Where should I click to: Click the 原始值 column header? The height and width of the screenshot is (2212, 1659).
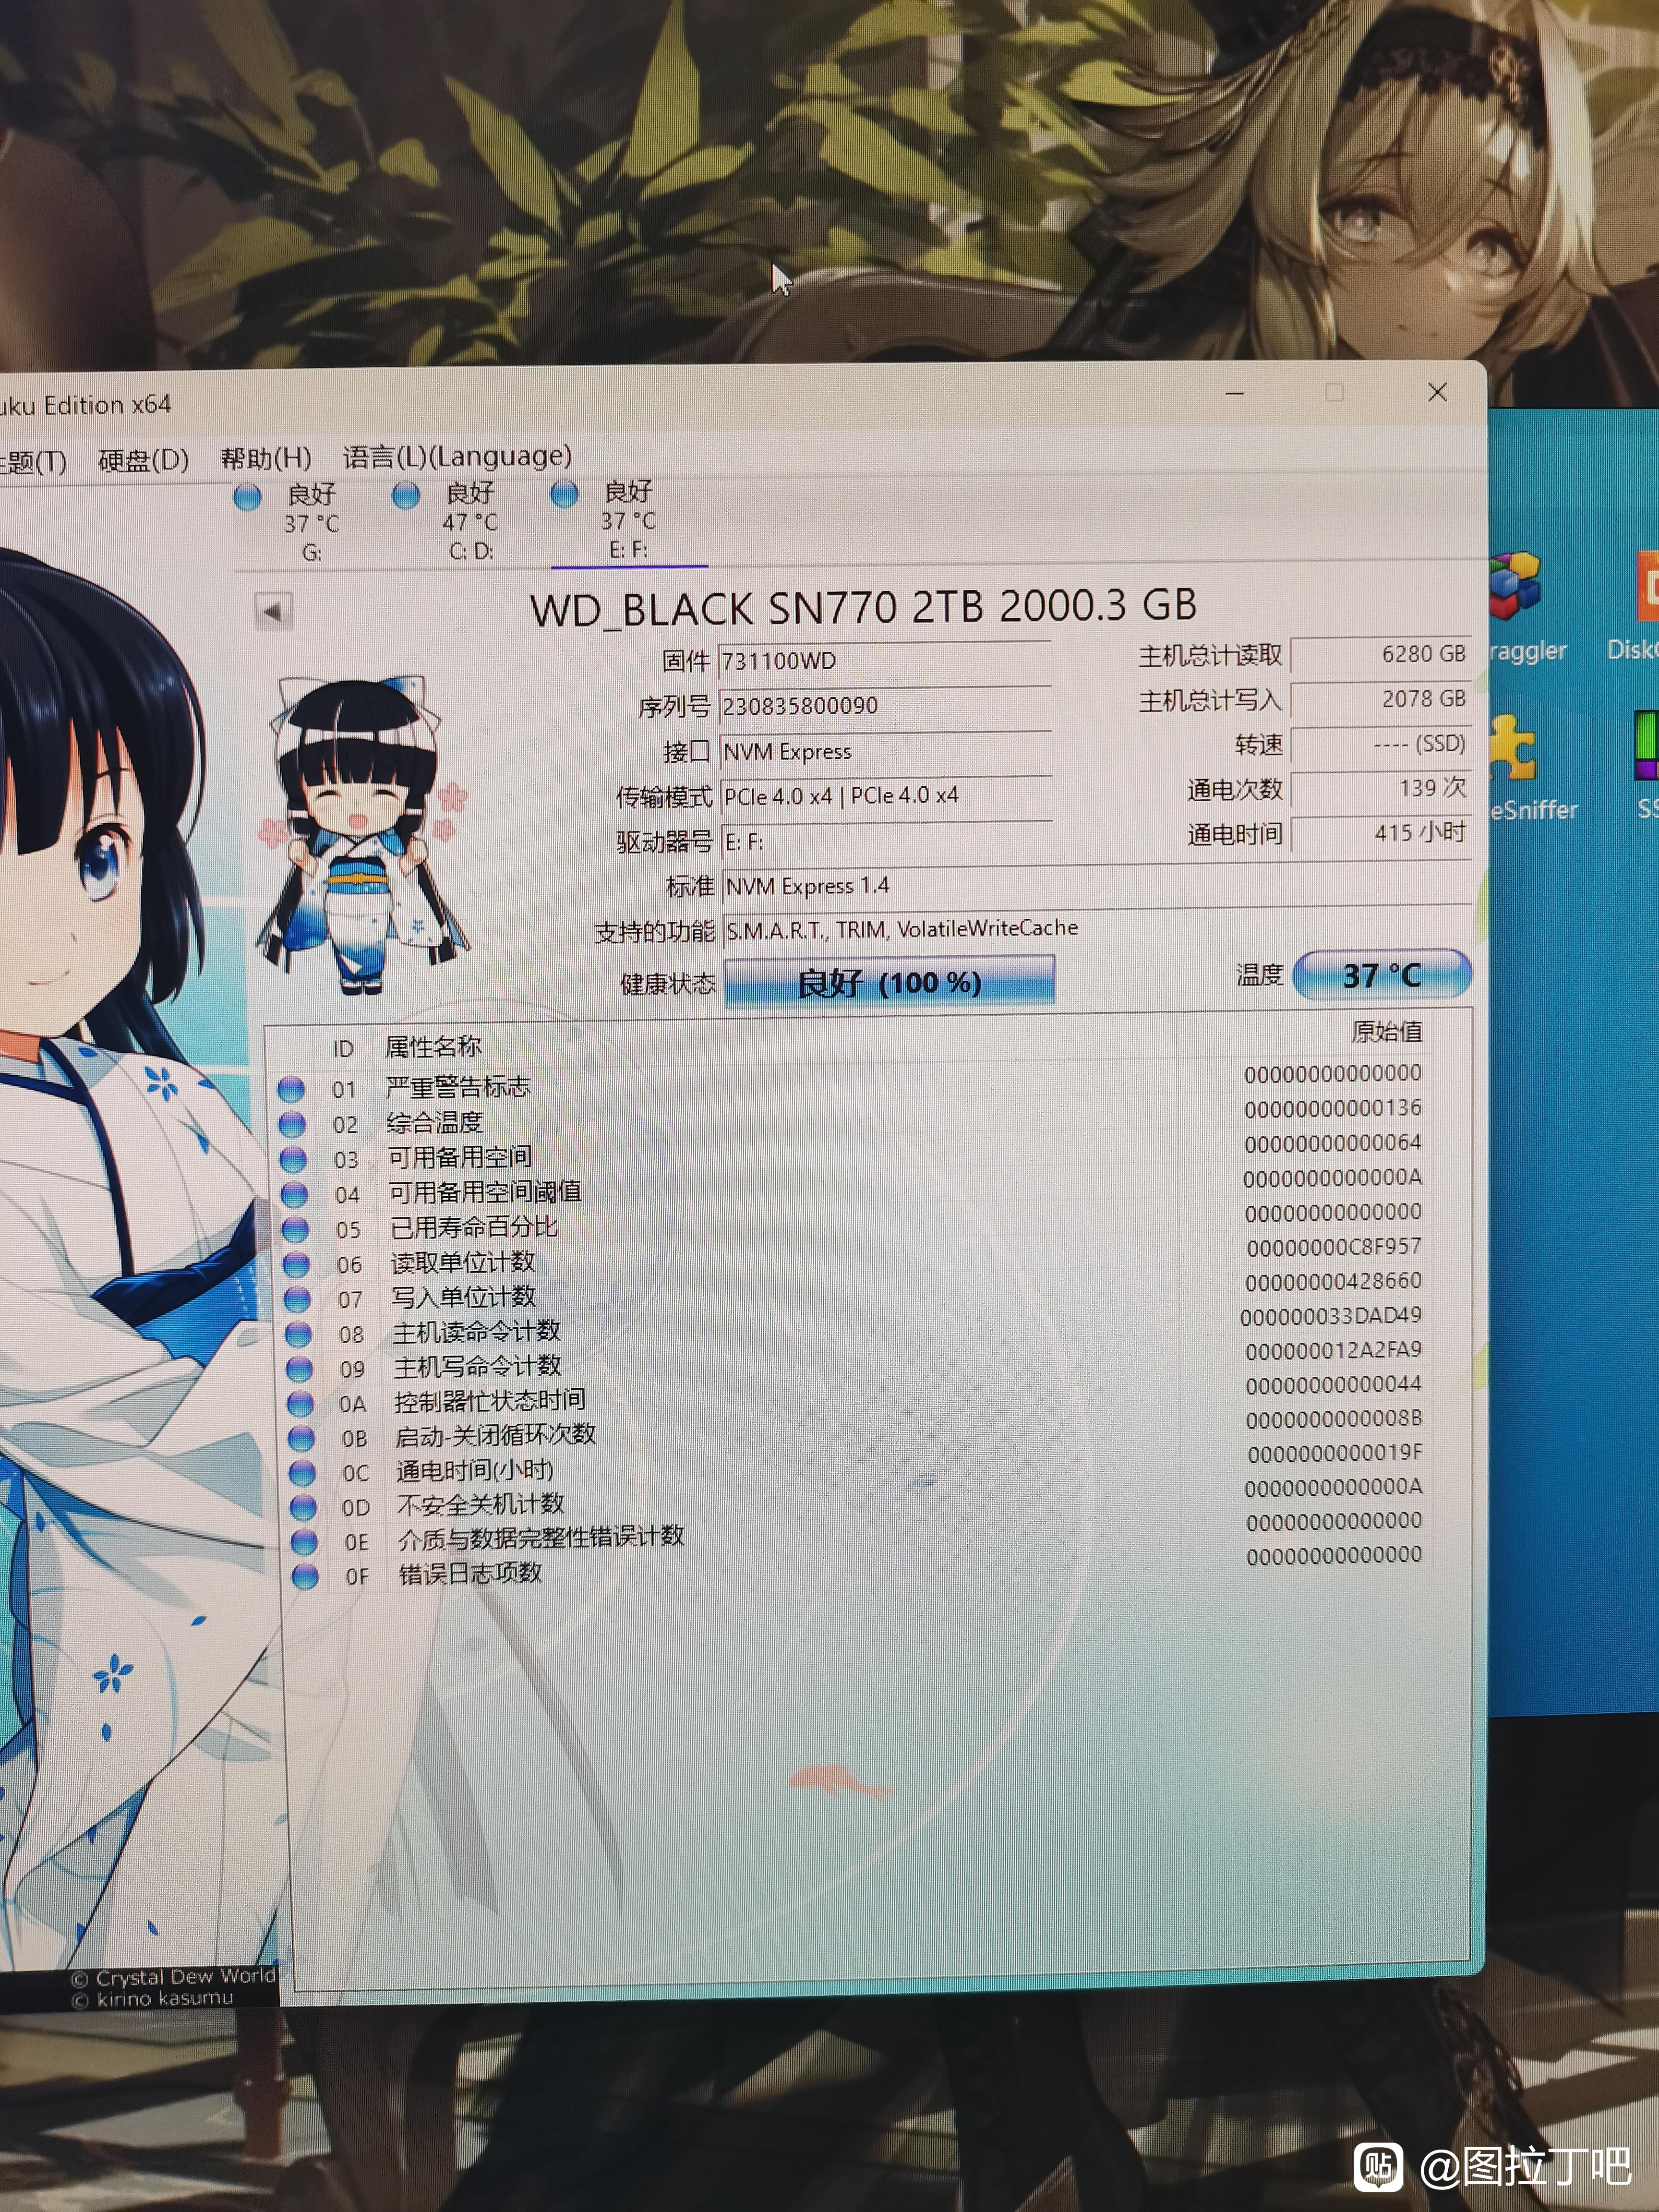tap(1386, 1031)
